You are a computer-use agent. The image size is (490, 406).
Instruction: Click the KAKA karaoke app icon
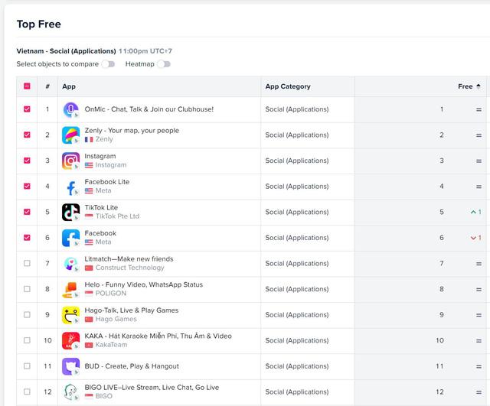(70, 341)
